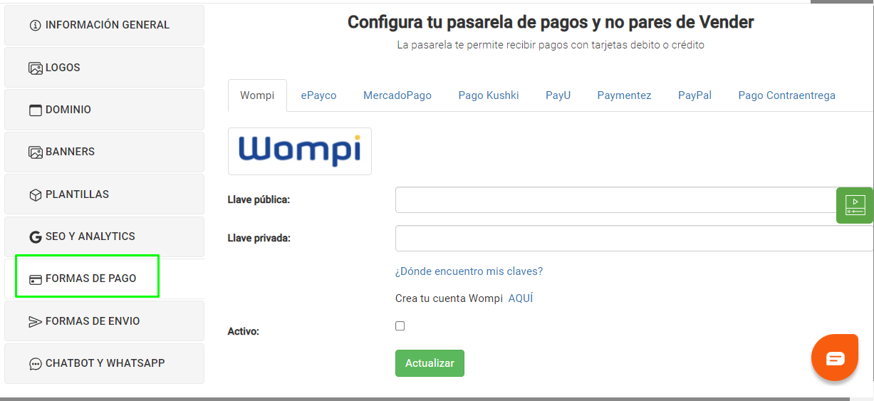Click the green Actualizar button
This screenshot has height=401, width=874.
430,363
